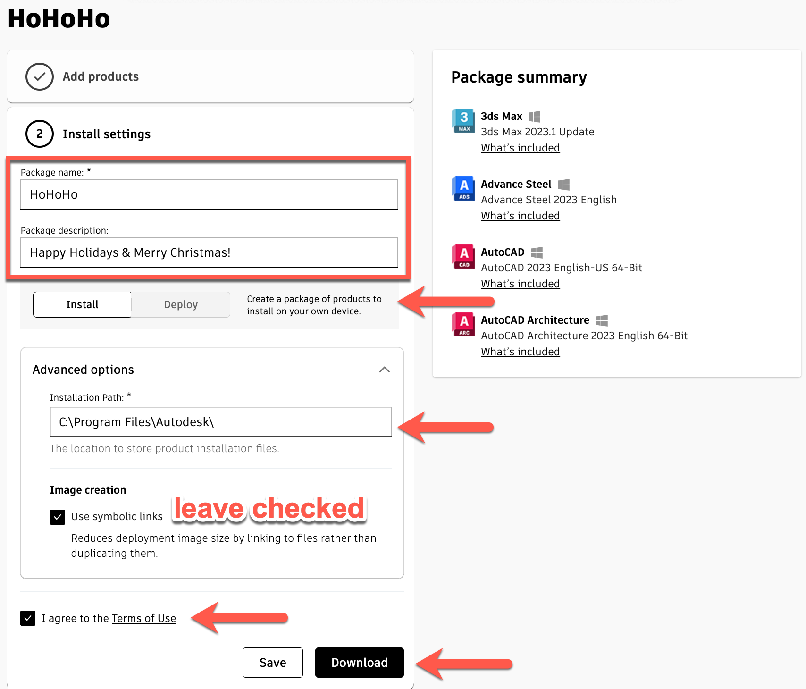
Task: Open the Terms of Use link
Action: coord(144,618)
